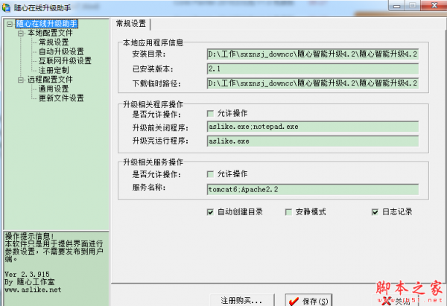Open 常规设置 in the tree
Viewport: 447px width, 306px height.
54,42
